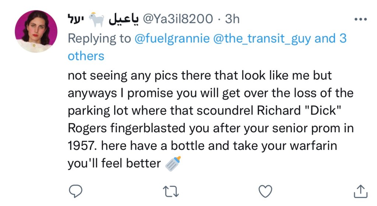Retweet this post using the arrows icon
This screenshot has height=206, width=377.
pos(170,191)
